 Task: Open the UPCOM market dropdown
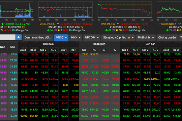pyautogui.click(x=92, y=37)
